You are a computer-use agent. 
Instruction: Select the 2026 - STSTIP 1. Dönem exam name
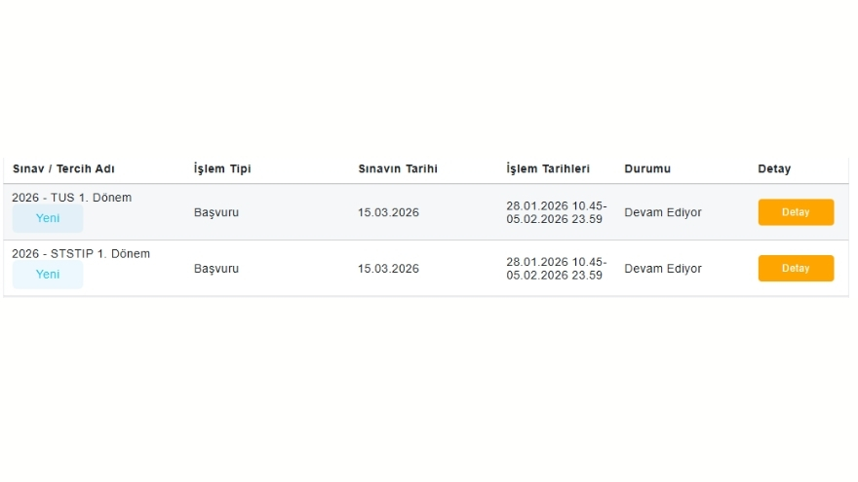[x=81, y=254]
